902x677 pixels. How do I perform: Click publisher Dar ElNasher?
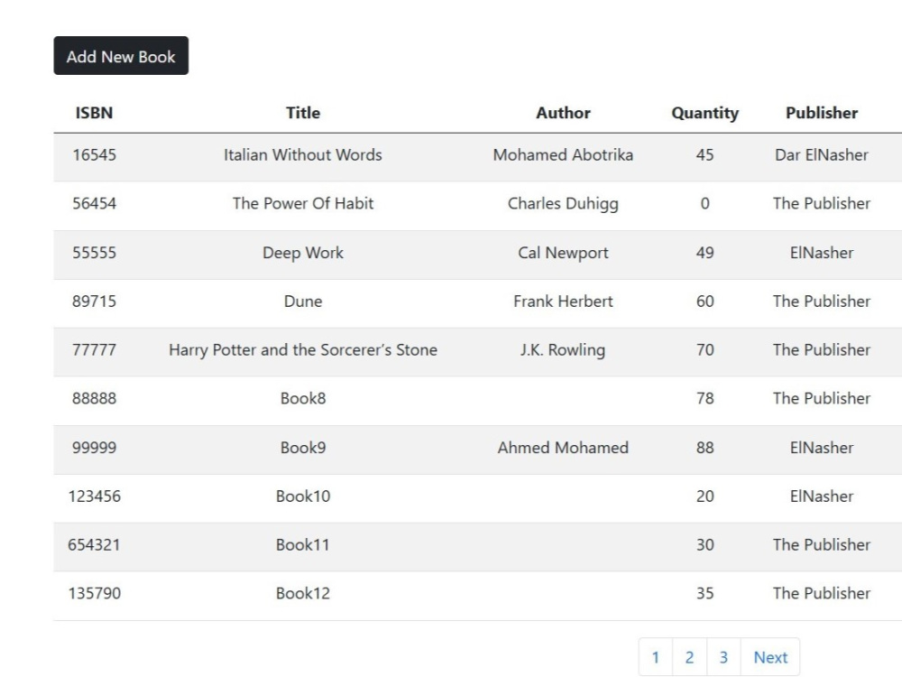(x=822, y=155)
